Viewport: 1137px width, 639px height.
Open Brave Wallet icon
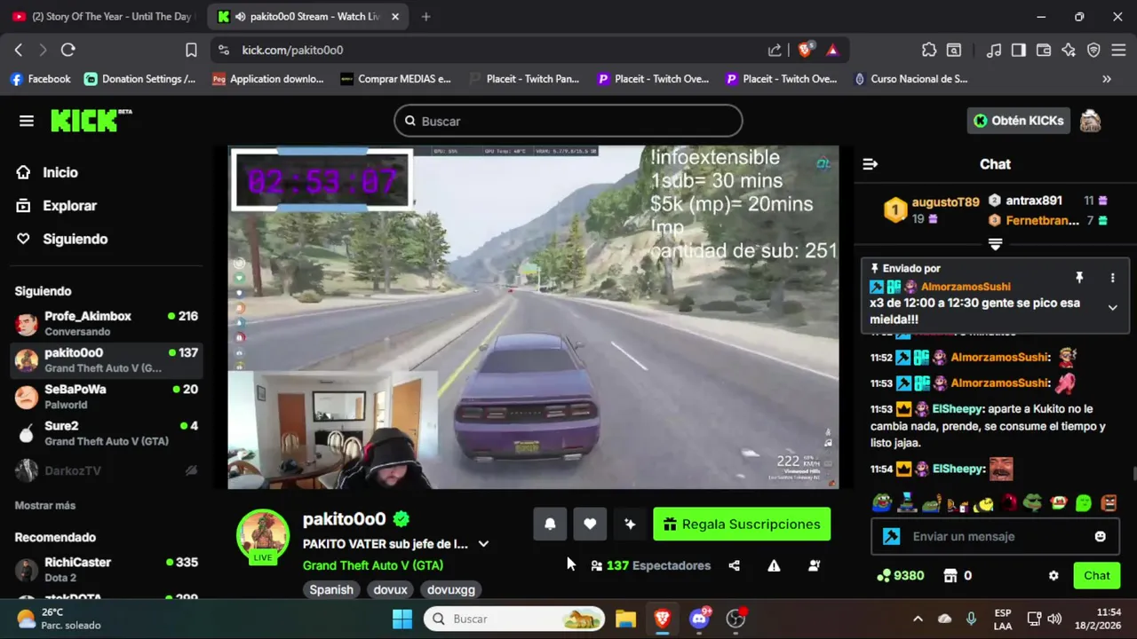coord(1044,50)
